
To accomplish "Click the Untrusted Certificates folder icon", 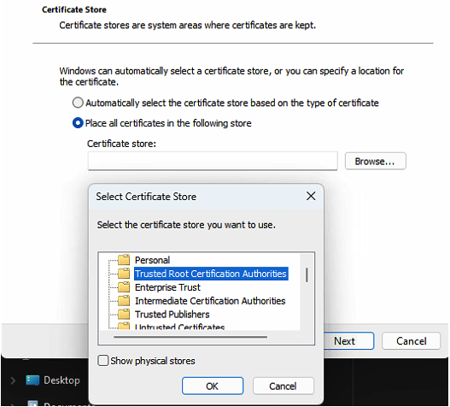I will (x=124, y=326).
